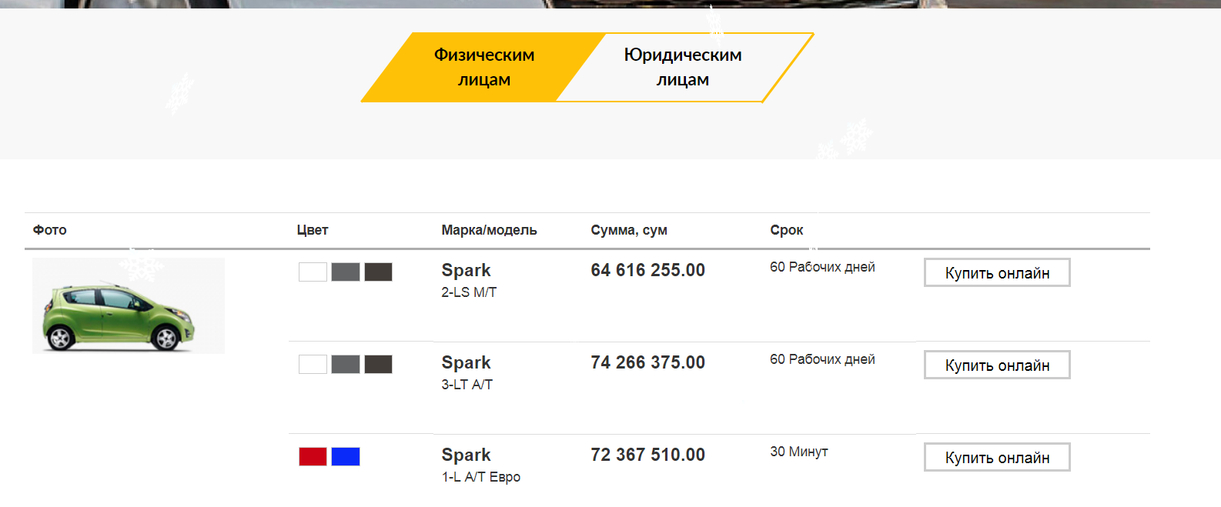Select white color for Spark 2-LS M/T
Image resolution: width=1221 pixels, height=507 pixels.
(x=313, y=272)
